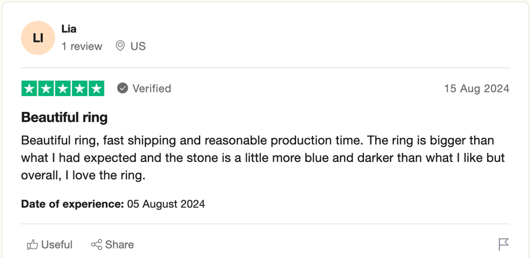Click the Verified checkmark icon
This screenshot has height=258, width=530.
122,88
